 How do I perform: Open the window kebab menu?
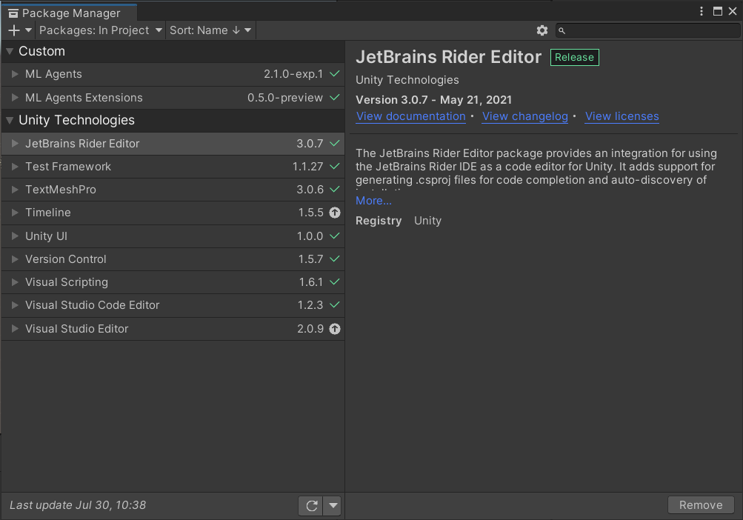702,11
